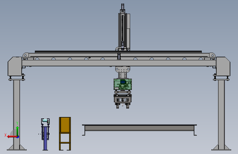
Task: Select the left column floor base plate
Action: (17, 150)
